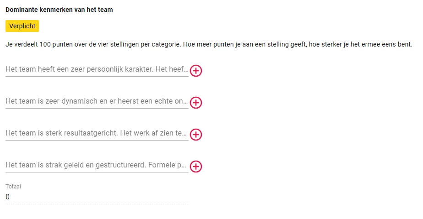Click the dotted line under the Totaal value

pyautogui.click(x=97, y=204)
